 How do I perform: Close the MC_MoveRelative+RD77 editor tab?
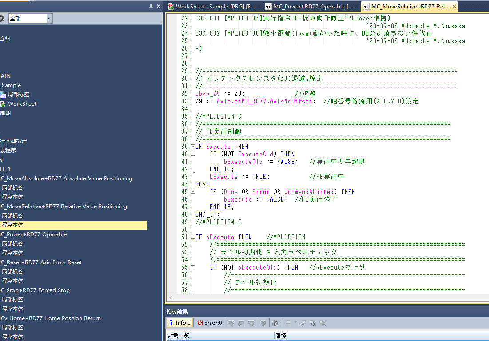(454, 7)
